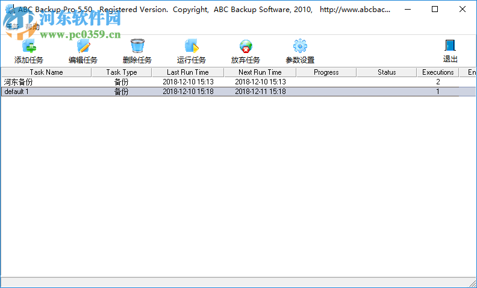The width and height of the screenshot is (477, 288).
Task: Click the 添加任务 (add task) icon
Action: click(29, 46)
